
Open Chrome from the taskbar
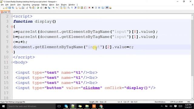pos(101,106)
